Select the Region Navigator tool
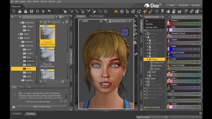The image size is (212, 119). (x=174, y=12)
